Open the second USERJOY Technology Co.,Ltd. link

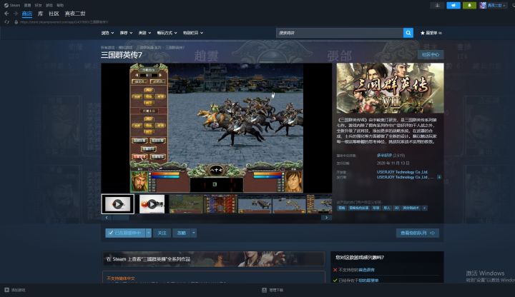(x=402, y=177)
